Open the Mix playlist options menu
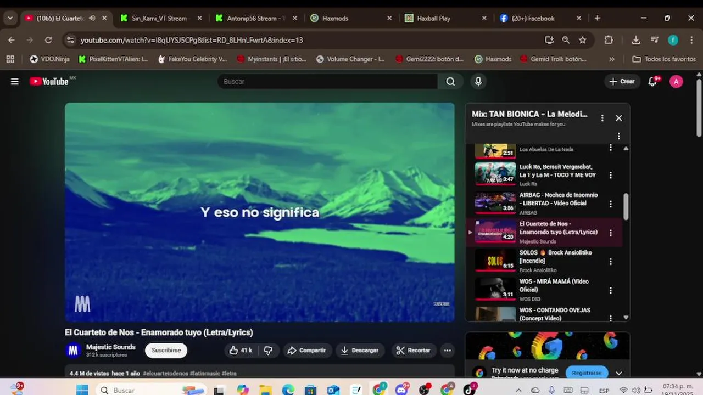 602,118
